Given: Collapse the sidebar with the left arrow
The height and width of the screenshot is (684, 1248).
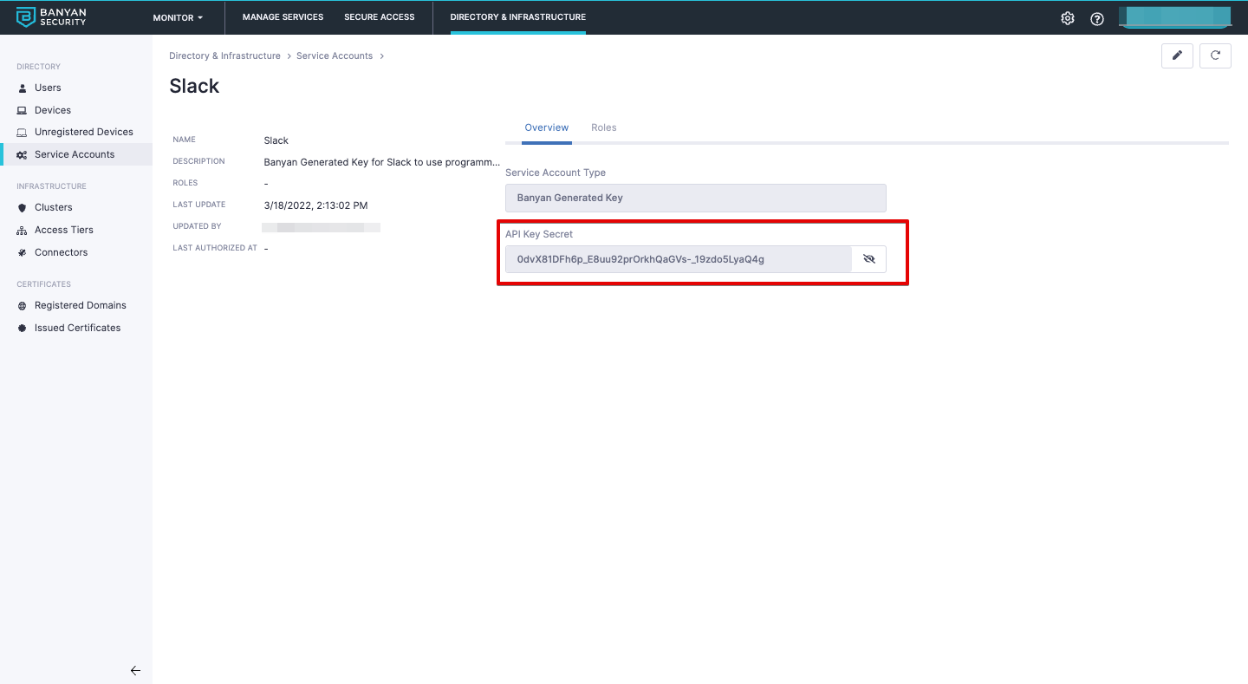Looking at the screenshot, I should [135, 670].
